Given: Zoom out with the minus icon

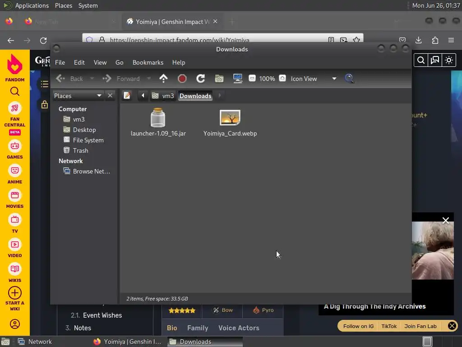Looking at the screenshot, I should pyautogui.click(x=252, y=78).
